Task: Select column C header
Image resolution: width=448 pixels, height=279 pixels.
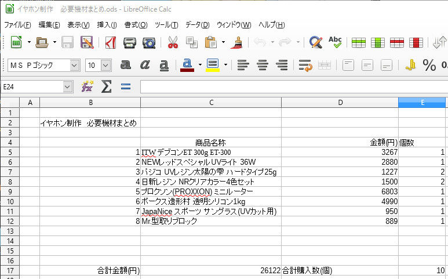Action: [x=211, y=102]
